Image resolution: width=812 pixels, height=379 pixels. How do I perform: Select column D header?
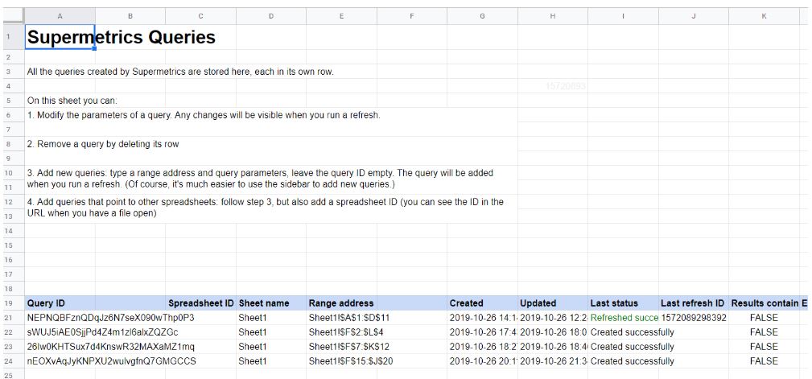(x=271, y=16)
